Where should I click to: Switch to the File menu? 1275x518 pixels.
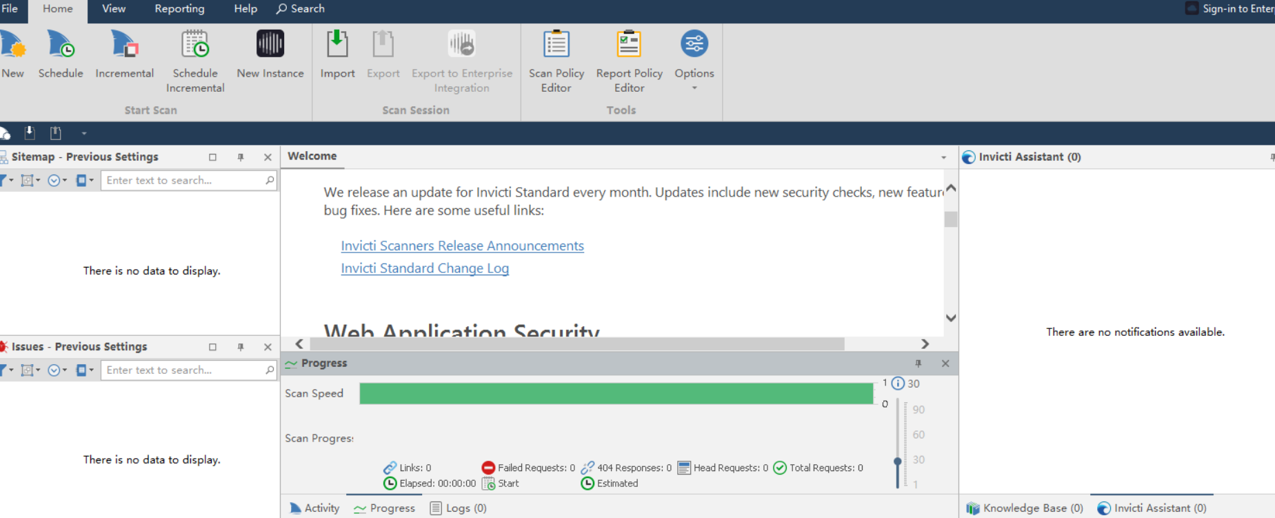point(10,9)
